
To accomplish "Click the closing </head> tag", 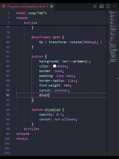I will coord(23,134).
